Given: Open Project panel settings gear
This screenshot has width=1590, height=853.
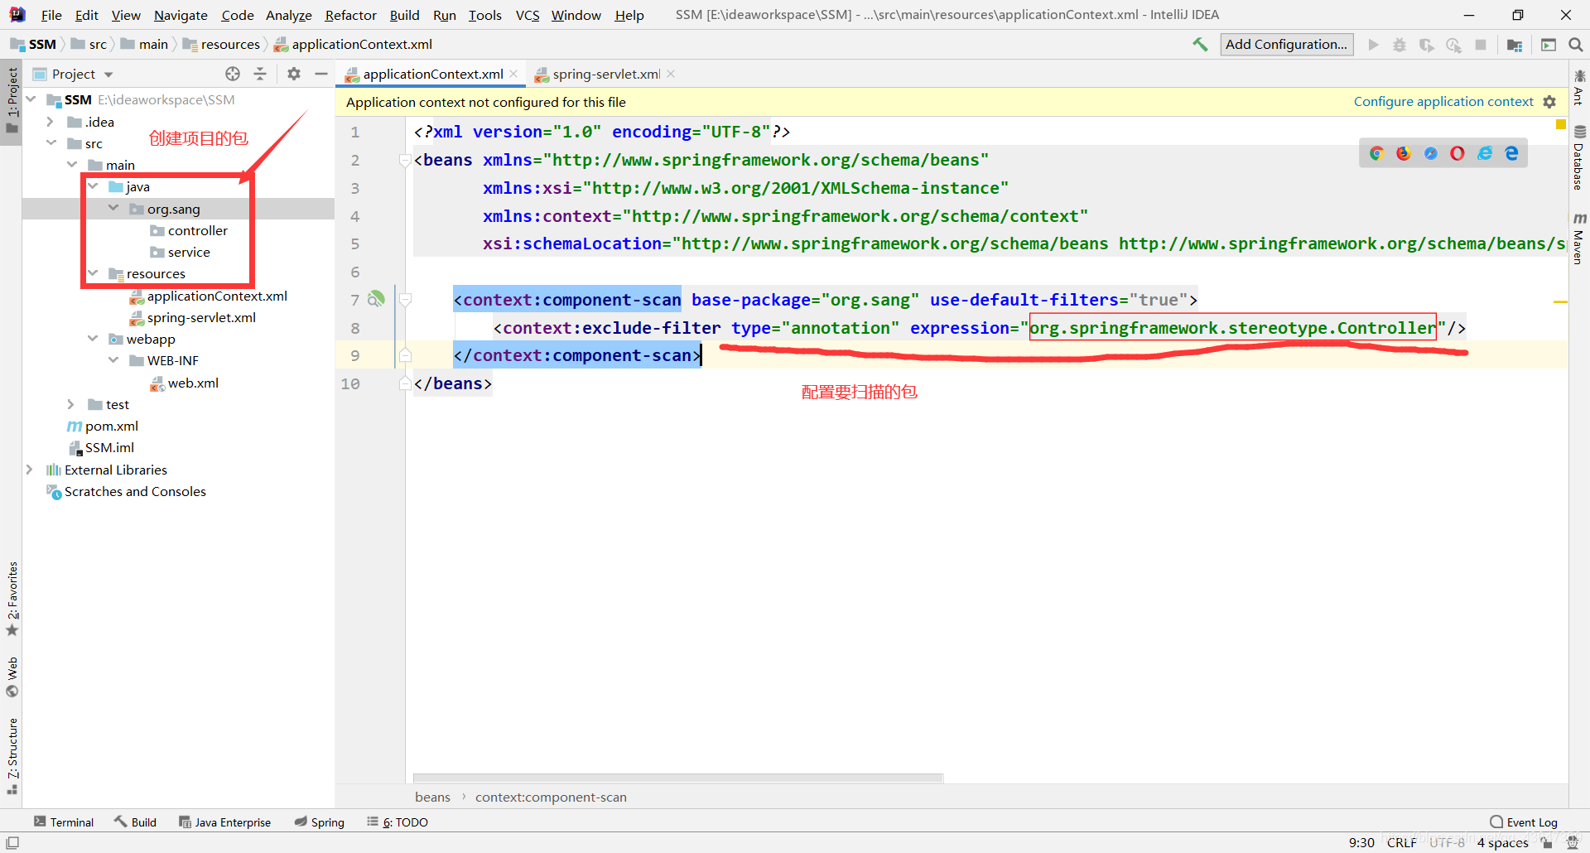Looking at the screenshot, I should 294,74.
